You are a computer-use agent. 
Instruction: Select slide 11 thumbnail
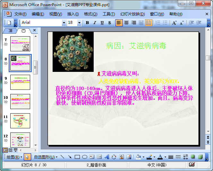(20, 121)
